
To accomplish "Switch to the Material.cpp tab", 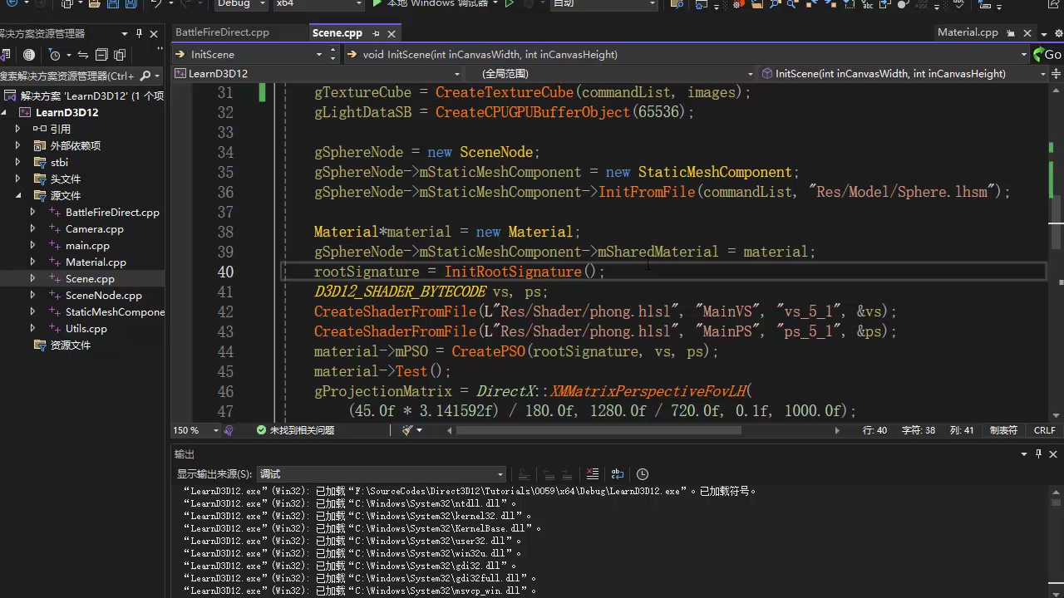I will [968, 32].
